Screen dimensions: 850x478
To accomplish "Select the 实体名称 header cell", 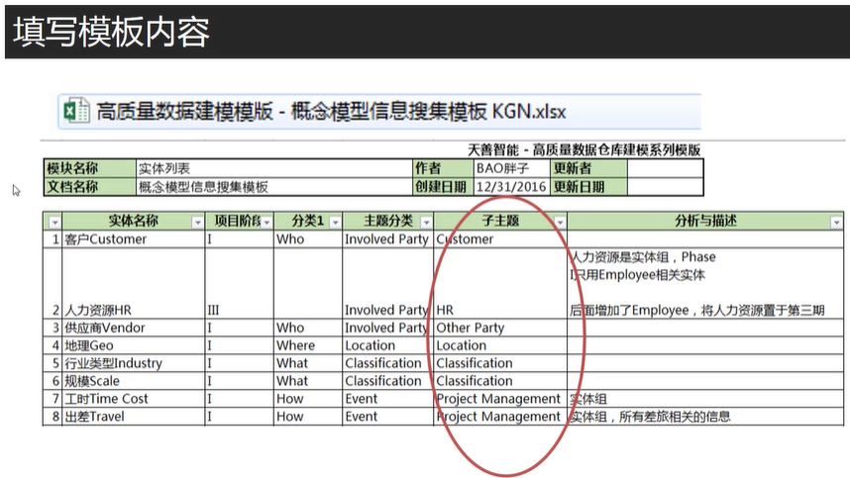I will (134, 221).
